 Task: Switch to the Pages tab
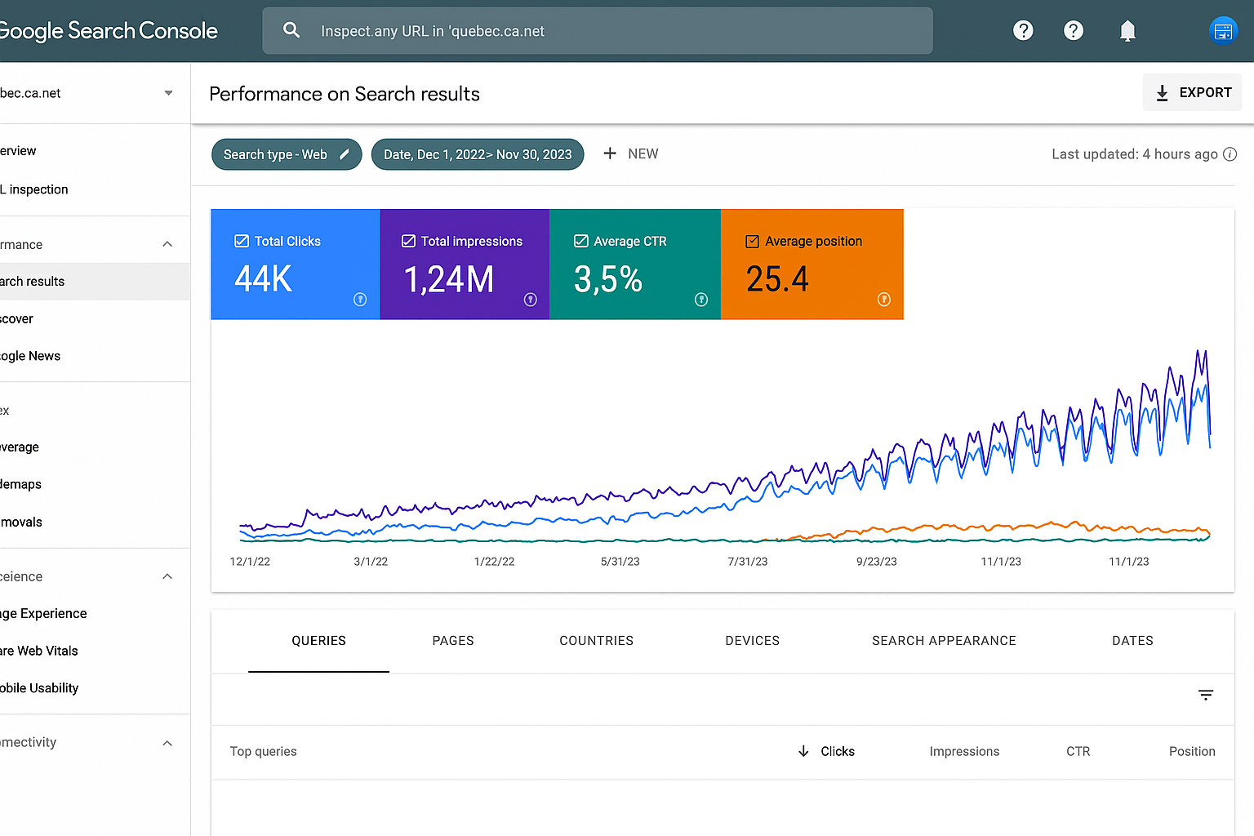453,641
